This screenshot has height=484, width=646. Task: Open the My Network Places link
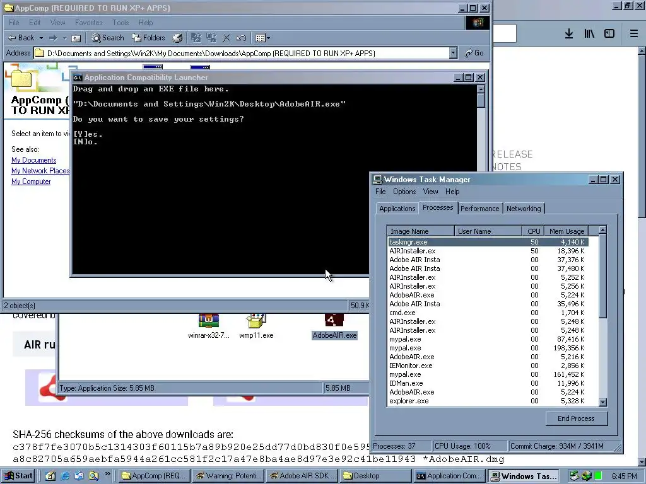(x=40, y=171)
